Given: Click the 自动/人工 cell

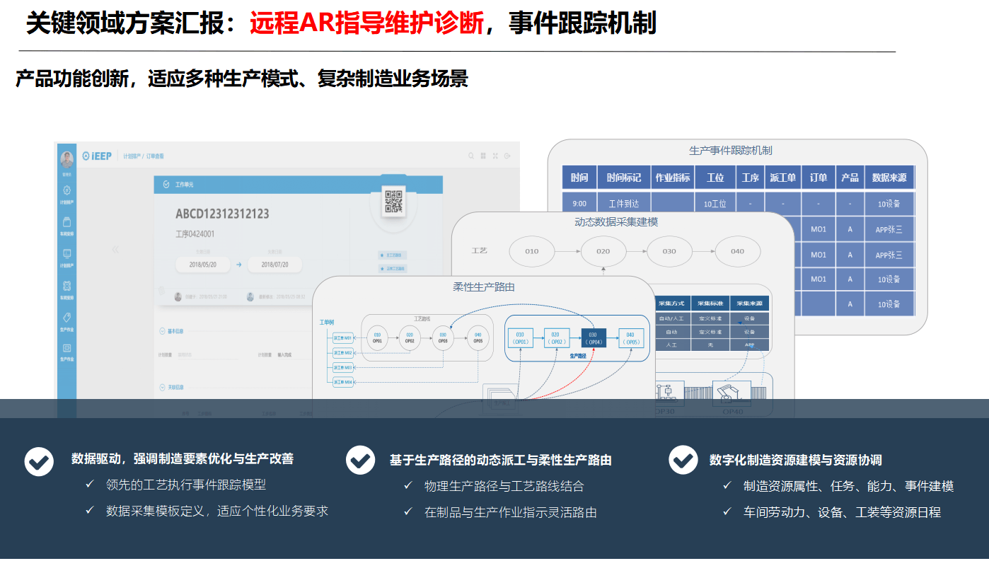Looking at the screenshot, I should (671, 318).
